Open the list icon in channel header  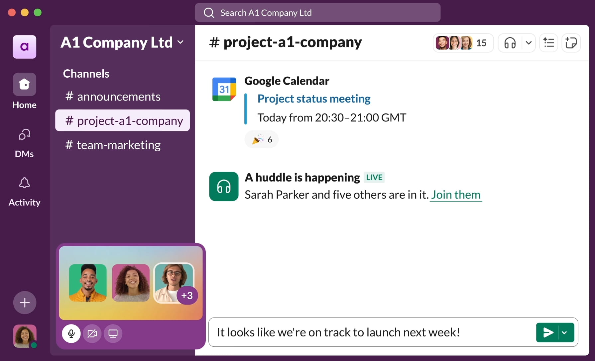click(x=548, y=43)
